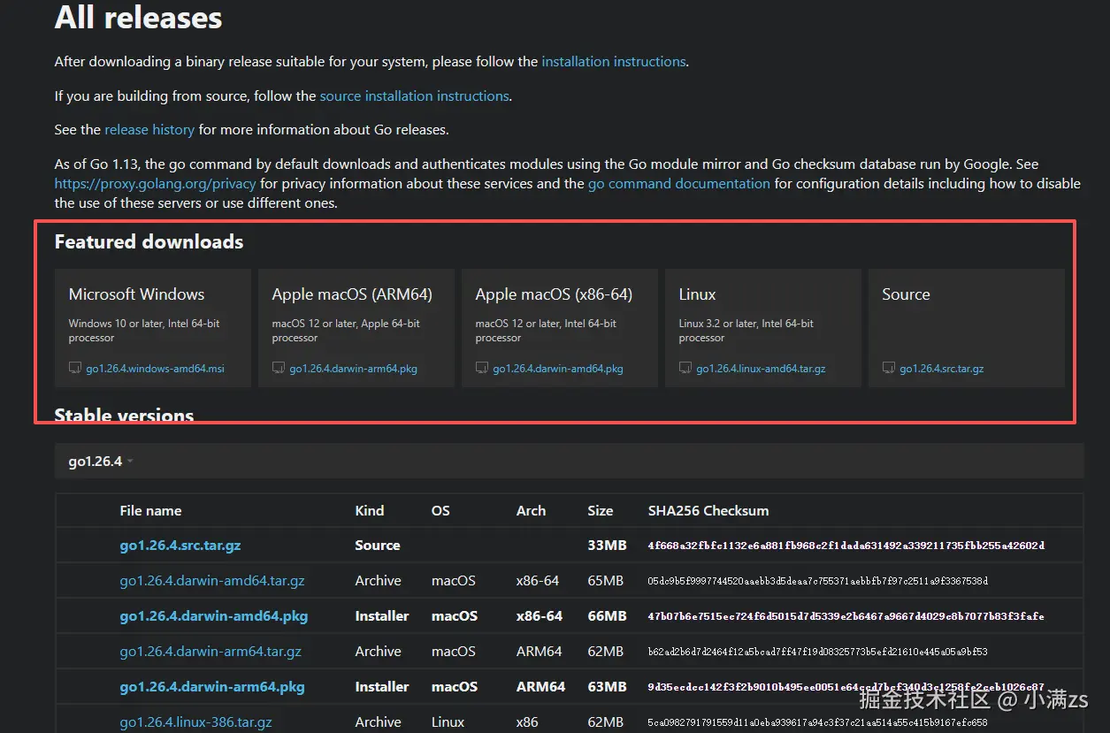The width and height of the screenshot is (1110, 733).
Task: Click the SHA256 Checksum column header
Action: tap(708, 511)
